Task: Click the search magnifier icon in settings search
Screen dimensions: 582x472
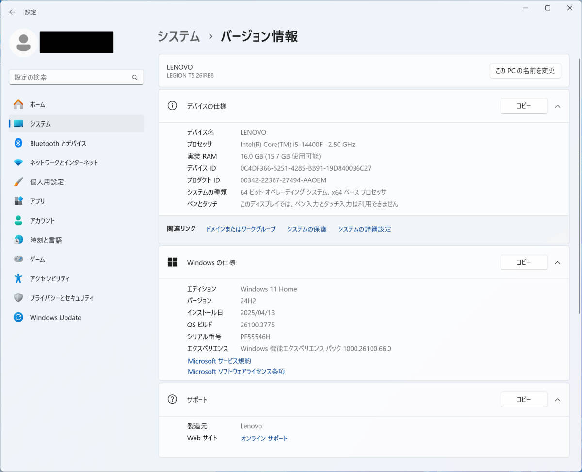Action: point(135,77)
